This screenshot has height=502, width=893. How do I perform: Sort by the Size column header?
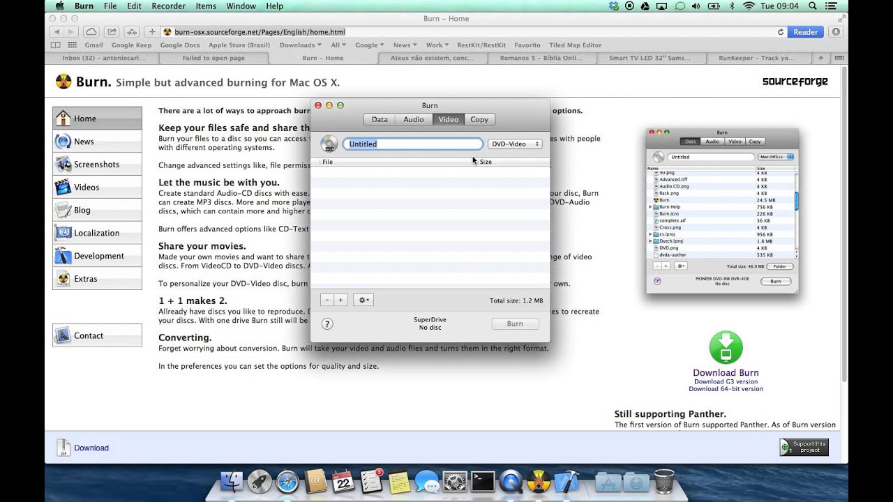pyautogui.click(x=513, y=162)
